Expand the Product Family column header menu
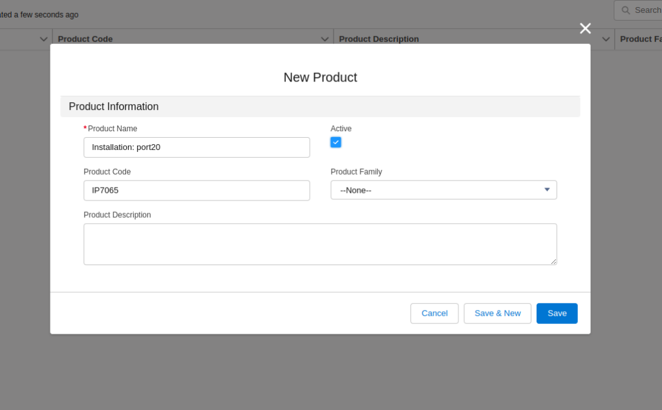 (659, 39)
